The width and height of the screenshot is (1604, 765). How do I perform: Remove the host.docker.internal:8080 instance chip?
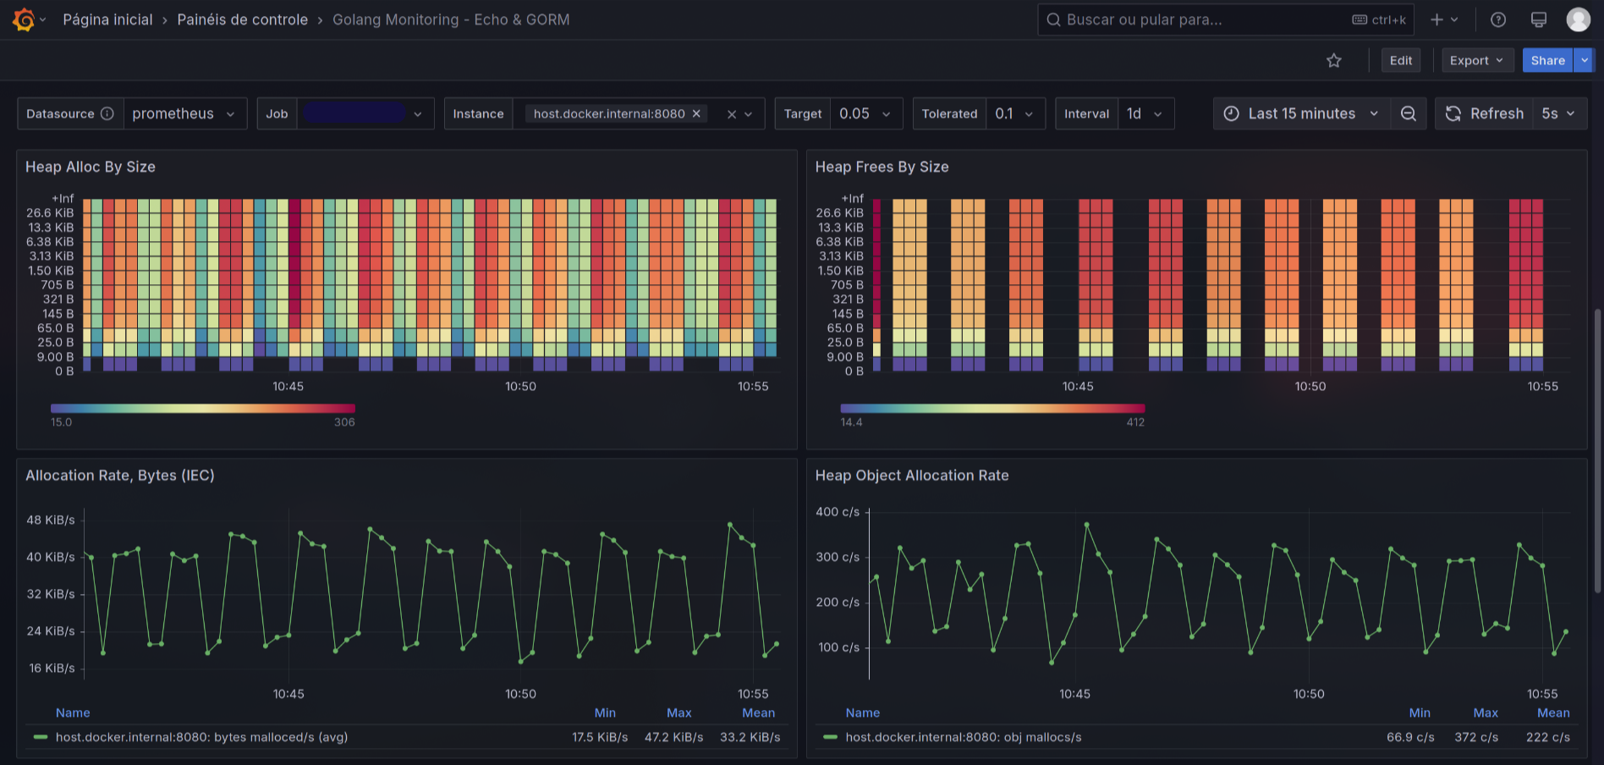(x=696, y=113)
